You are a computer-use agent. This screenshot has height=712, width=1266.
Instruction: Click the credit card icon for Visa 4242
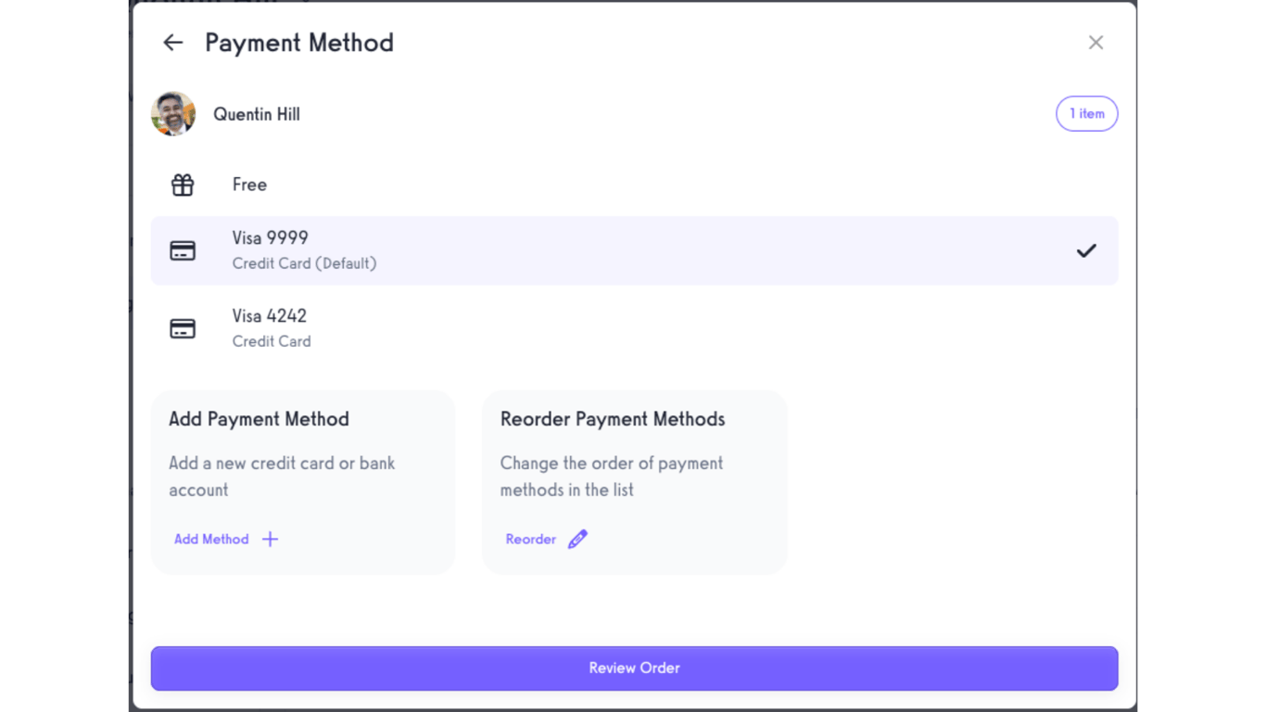click(x=183, y=328)
